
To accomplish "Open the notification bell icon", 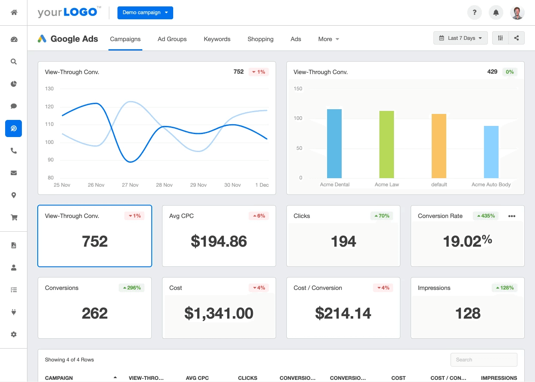I will (x=496, y=12).
